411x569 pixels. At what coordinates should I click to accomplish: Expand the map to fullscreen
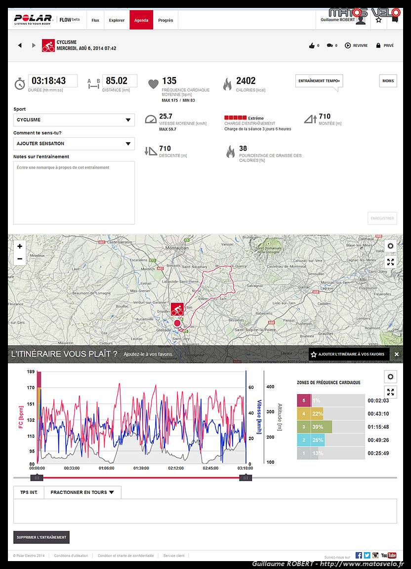pos(391,262)
